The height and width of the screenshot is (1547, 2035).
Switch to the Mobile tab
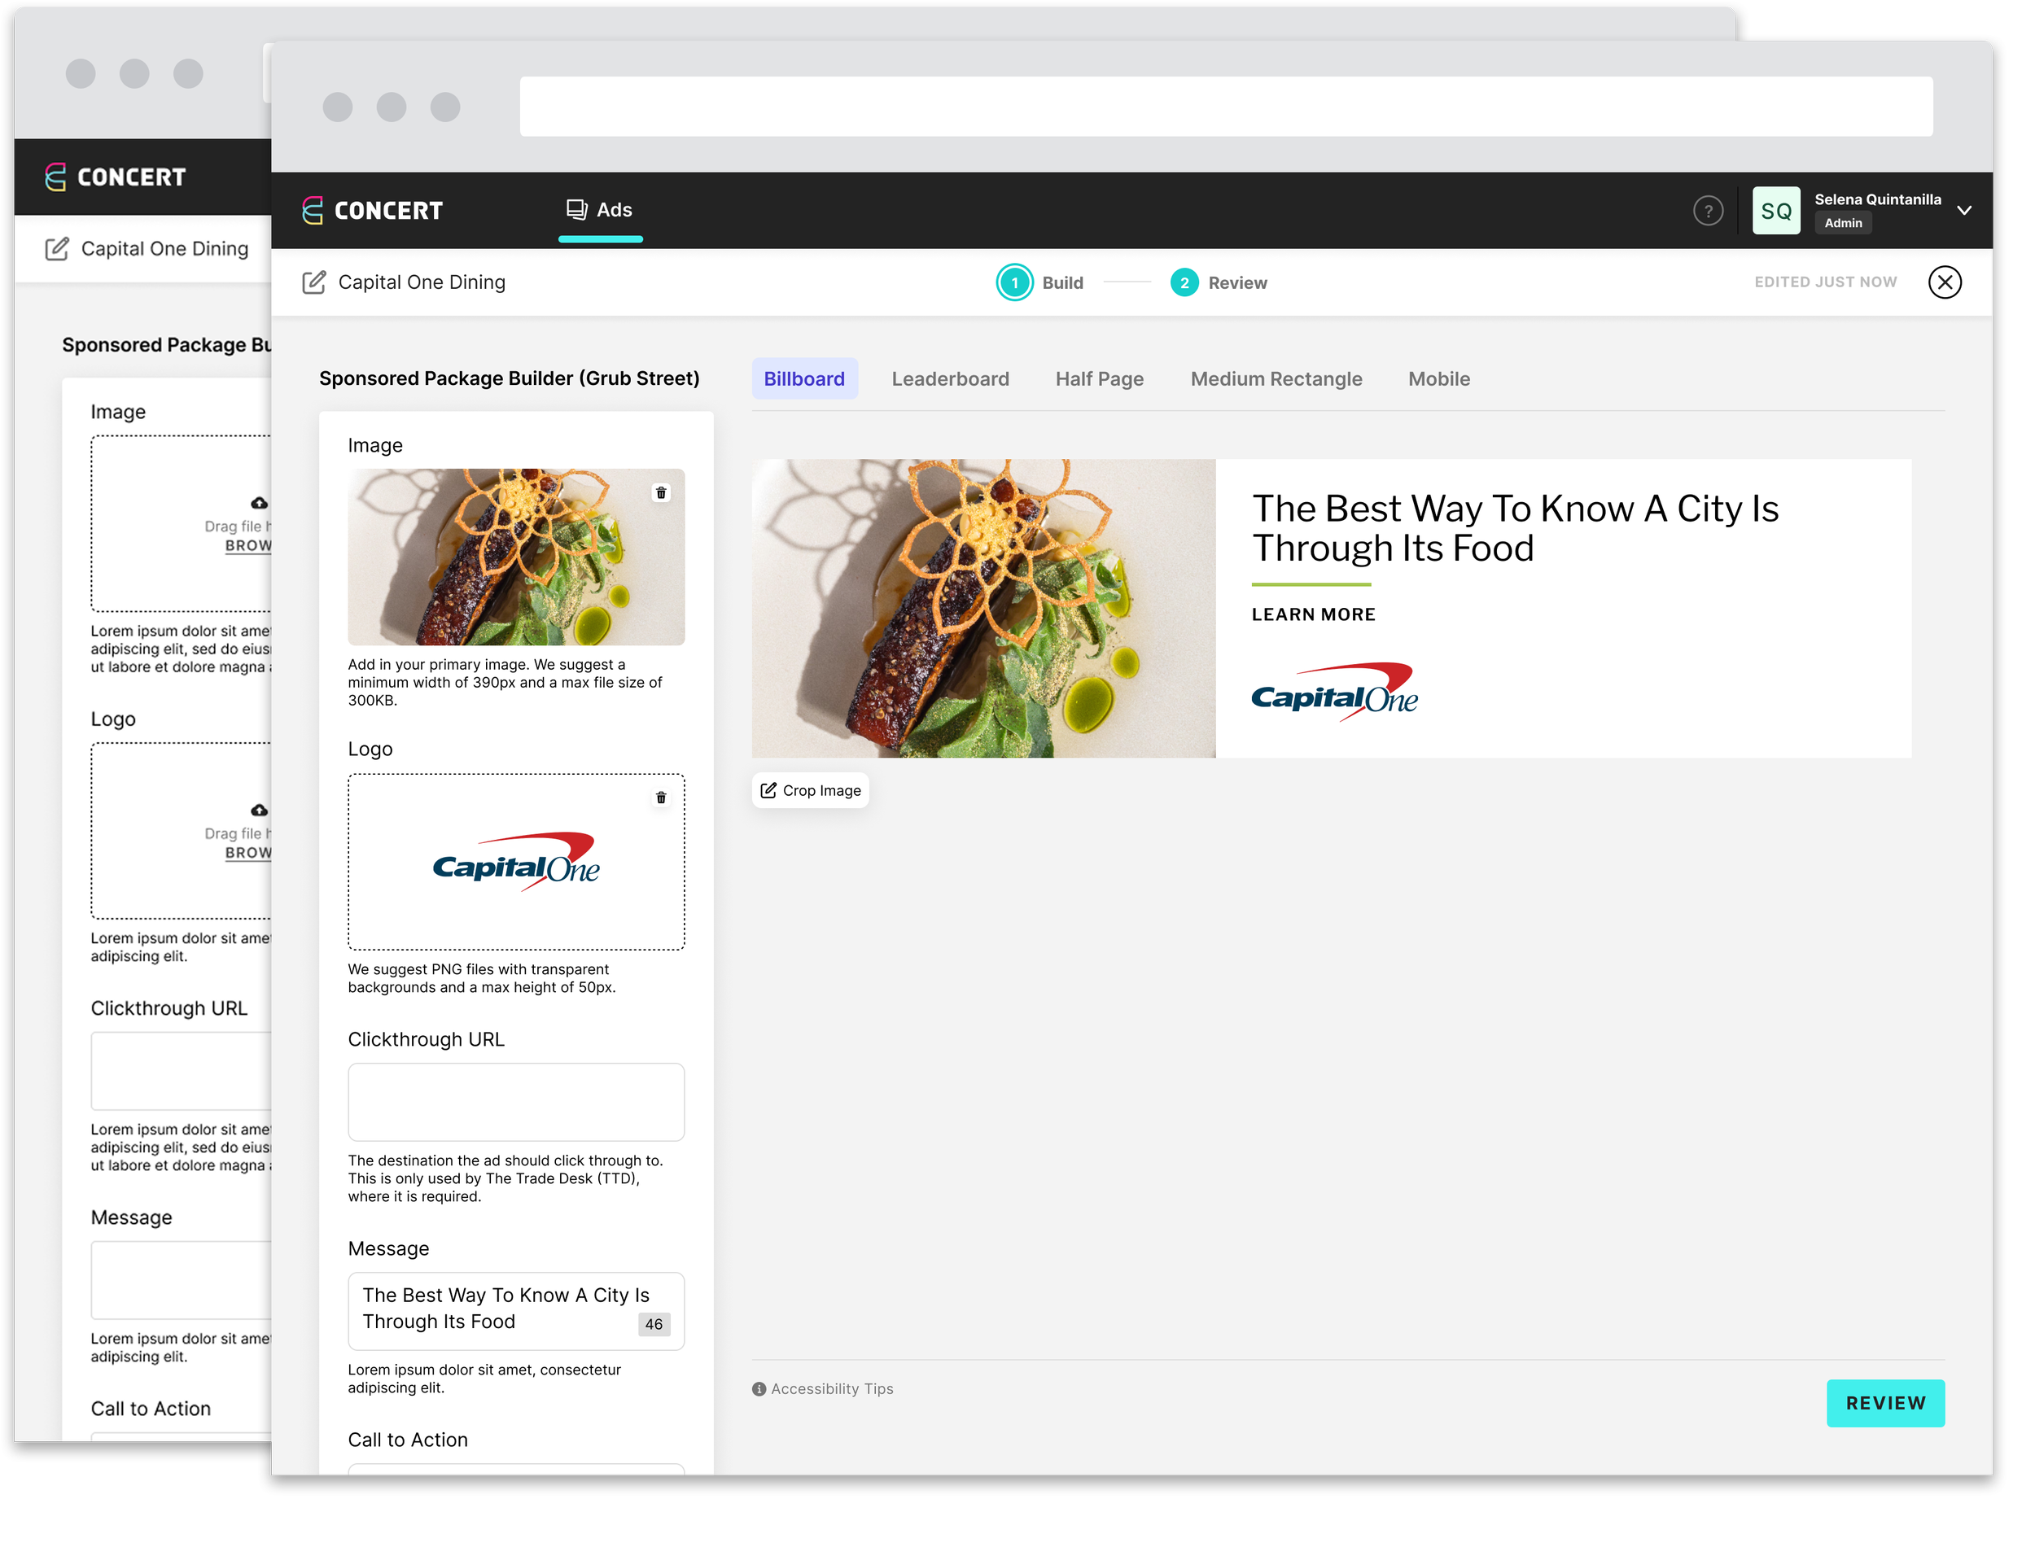(1439, 379)
